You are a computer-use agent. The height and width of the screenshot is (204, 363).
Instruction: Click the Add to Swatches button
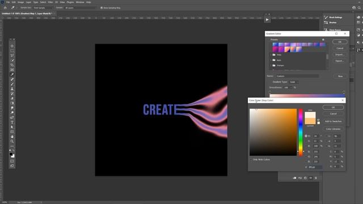333,121
